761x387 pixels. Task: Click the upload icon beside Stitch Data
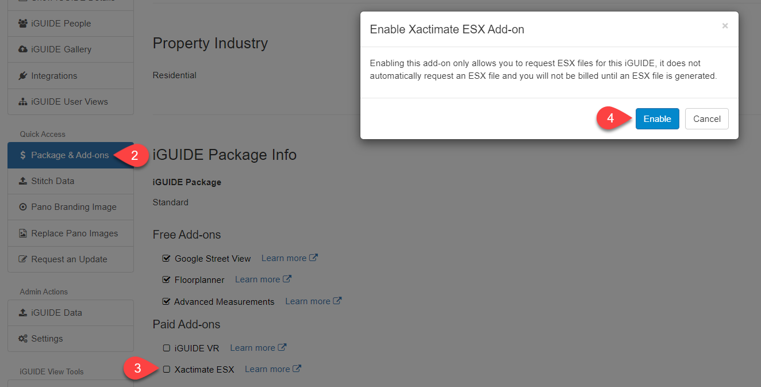click(23, 181)
